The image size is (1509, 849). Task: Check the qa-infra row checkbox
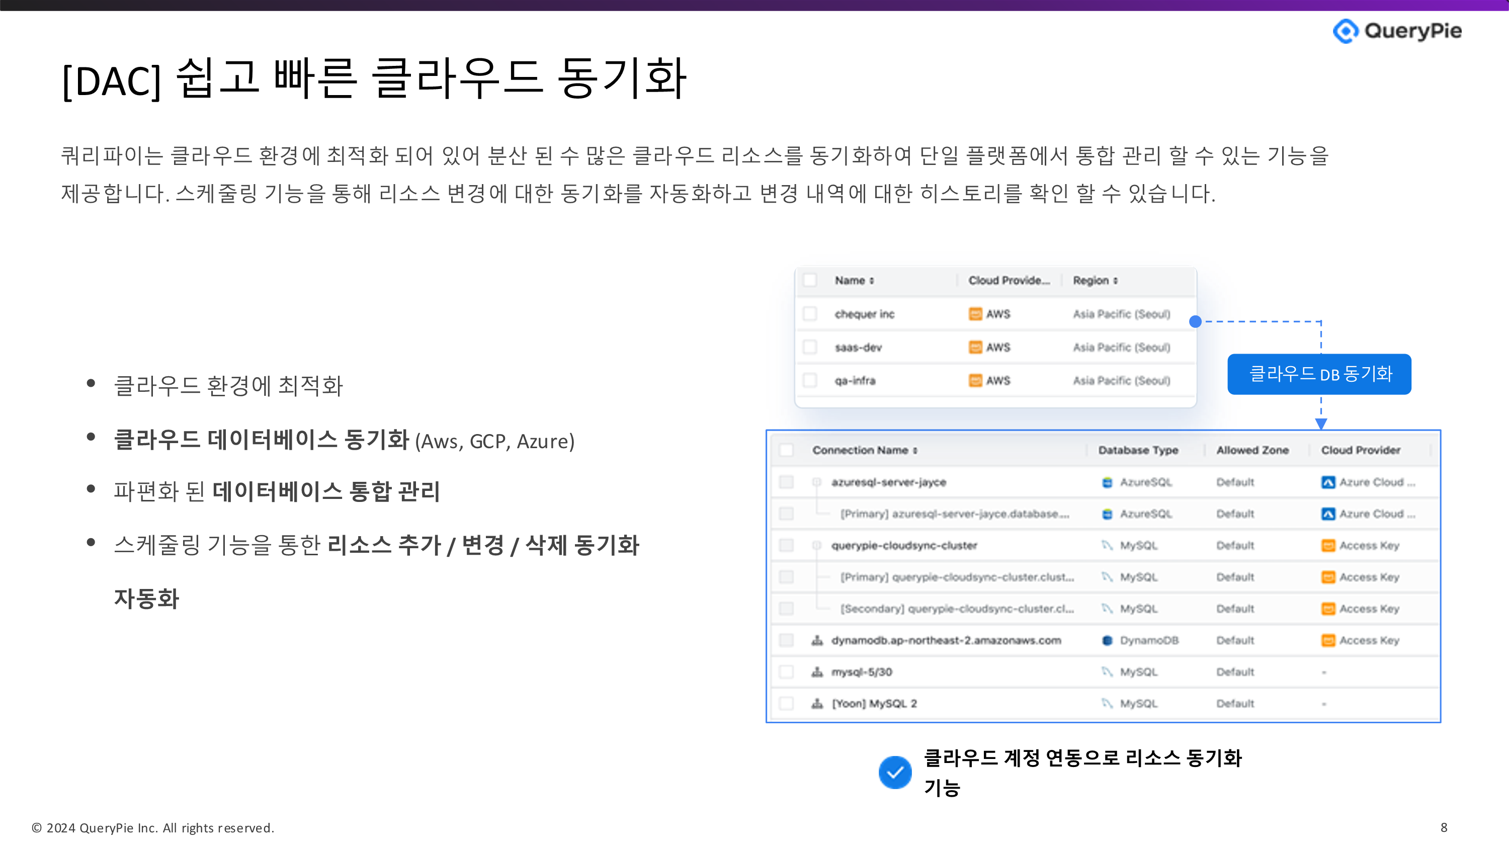point(810,381)
